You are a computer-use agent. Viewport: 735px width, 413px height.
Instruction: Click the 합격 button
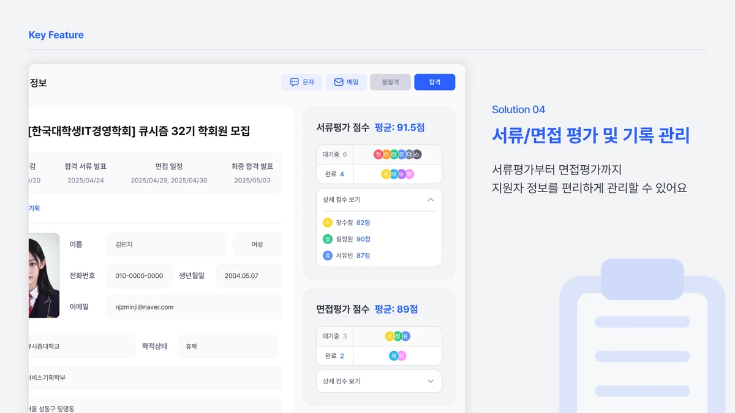[x=435, y=82]
